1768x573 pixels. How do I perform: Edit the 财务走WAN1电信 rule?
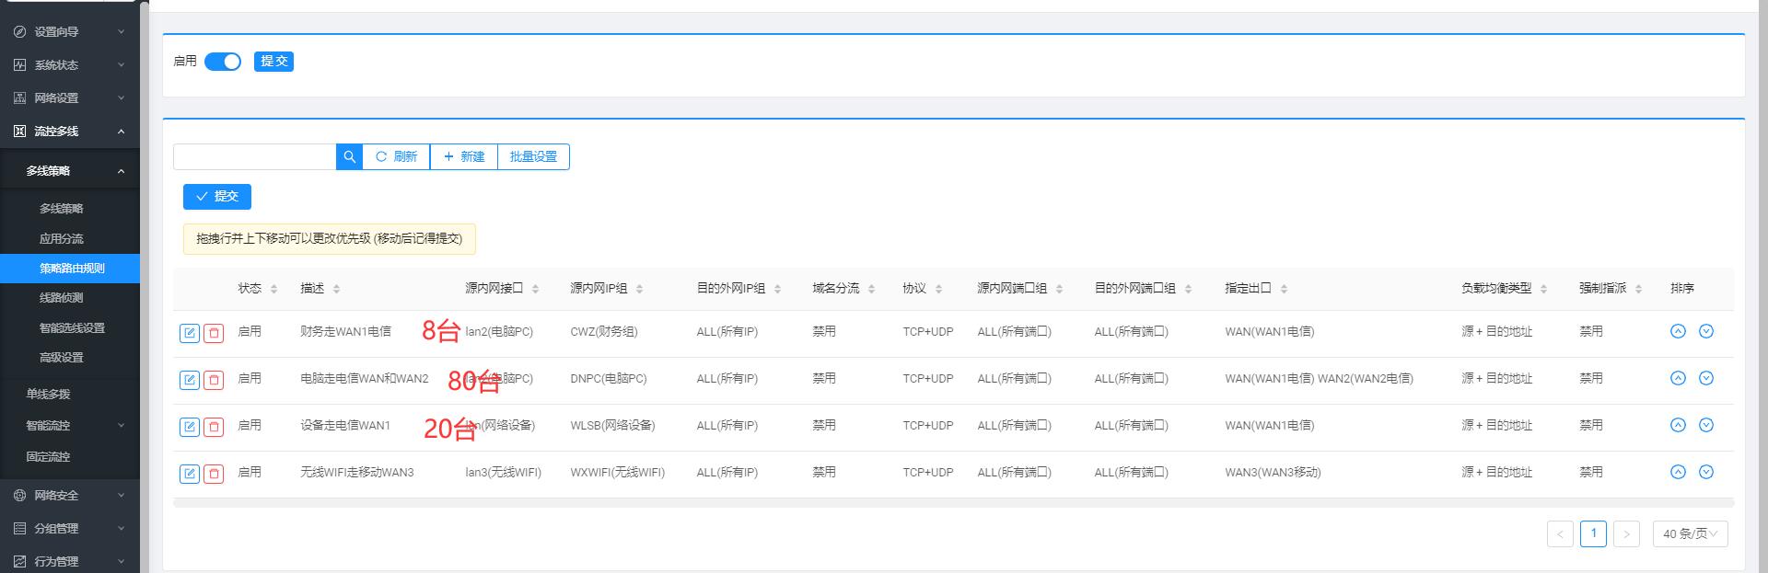(189, 333)
